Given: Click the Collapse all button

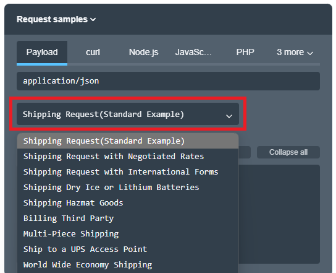Looking at the screenshot, I should point(288,152).
